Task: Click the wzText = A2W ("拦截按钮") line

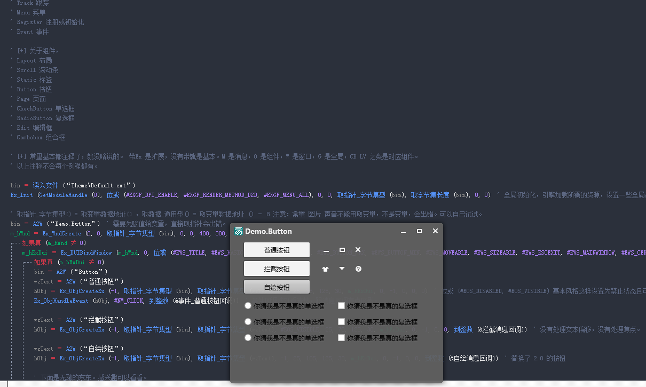Action: (79, 320)
